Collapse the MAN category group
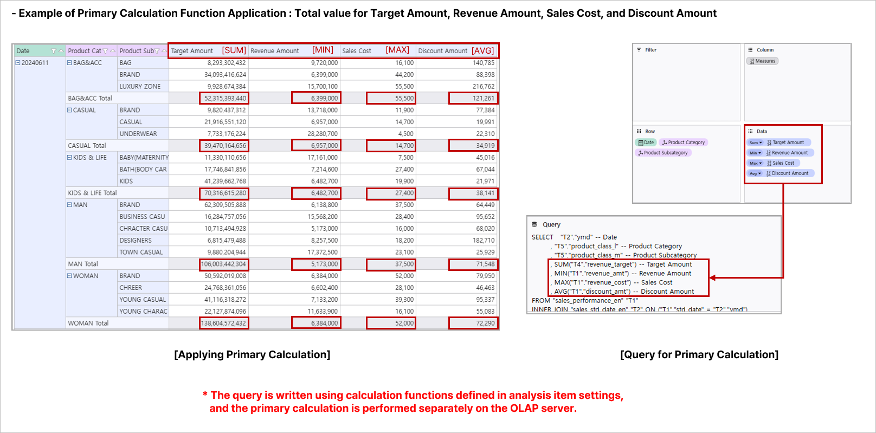Image resolution: width=876 pixels, height=433 pixels. (69, 205)
